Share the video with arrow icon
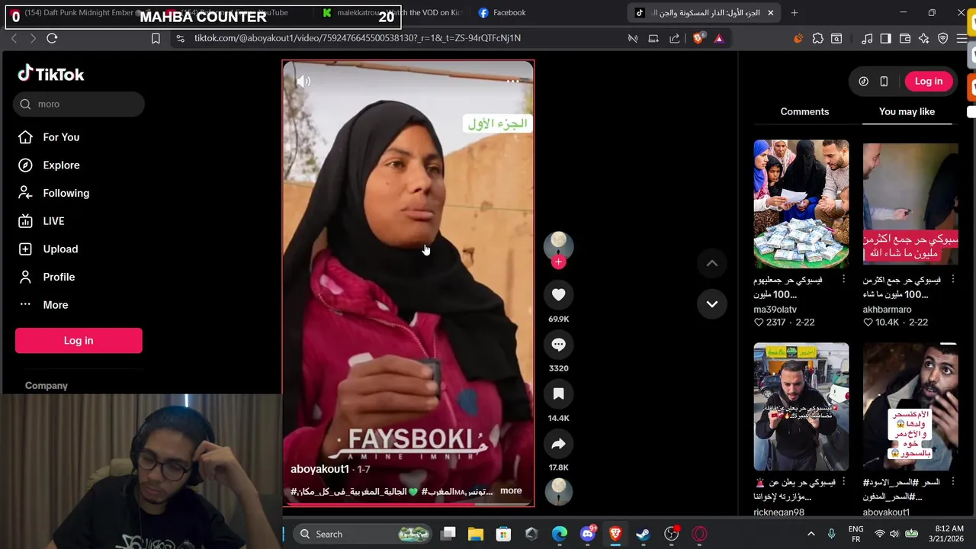Viewport: 976px width, 549px height. click(x=558, y=444)
